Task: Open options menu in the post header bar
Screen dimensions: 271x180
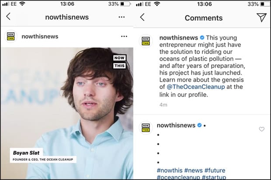Action: pos(122,17)
